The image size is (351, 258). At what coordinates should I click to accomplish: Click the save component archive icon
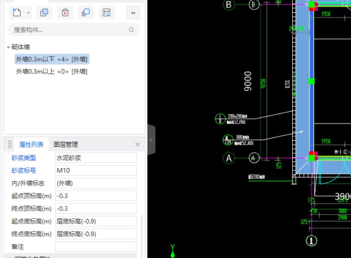coord(107,13)
